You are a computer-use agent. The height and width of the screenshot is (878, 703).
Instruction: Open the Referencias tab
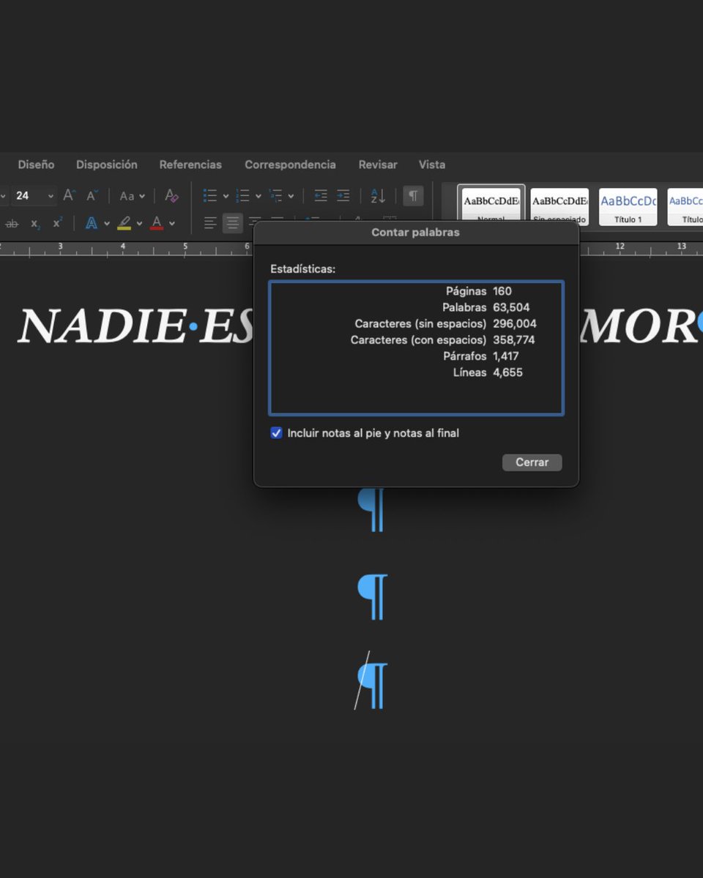(x=190, y=165)
